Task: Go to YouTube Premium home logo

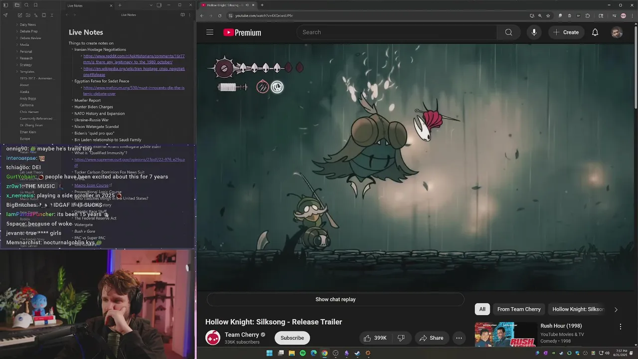Action: point(242,32)
